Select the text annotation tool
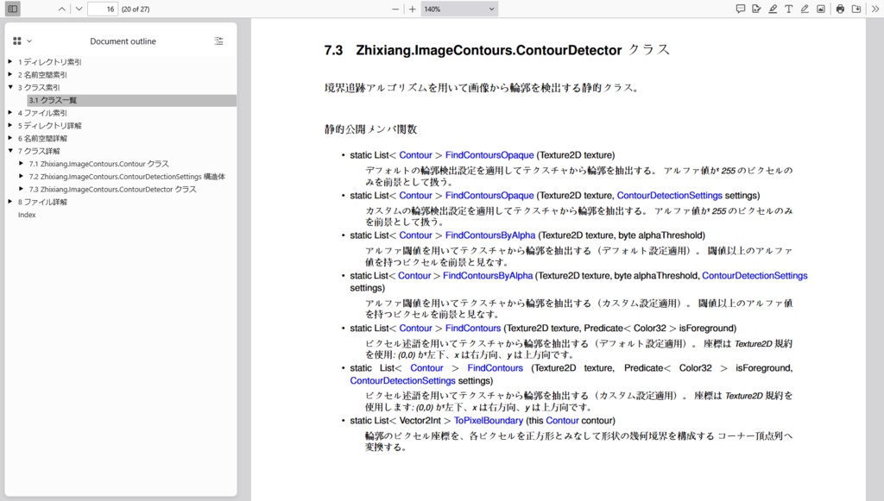This screenshot has height=501, width=884. 789,9
